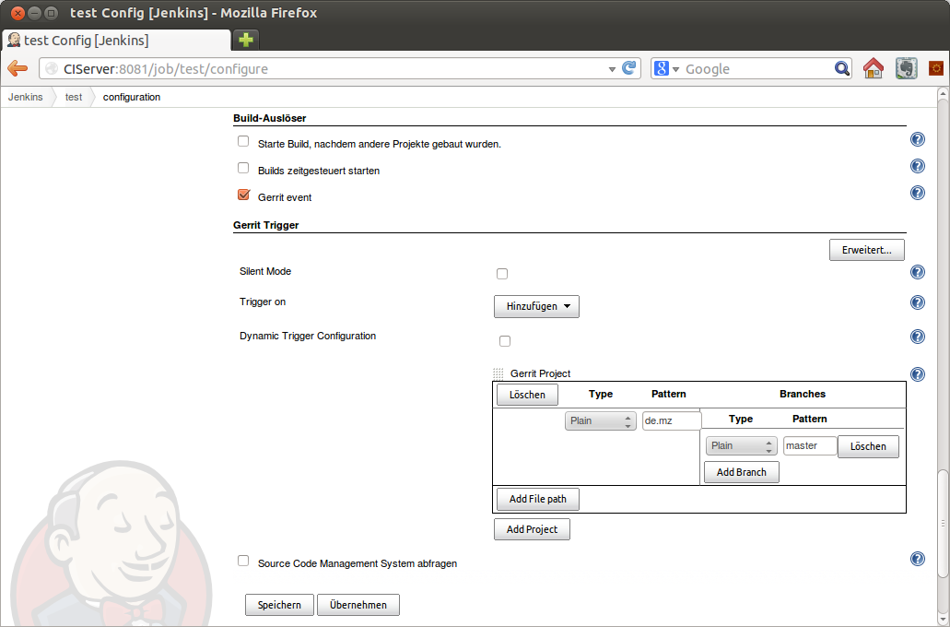Open help for Dynamic Trigger Configuration
Screen dimensions: 950x627
pyautogui.click(x=918, y=337)
